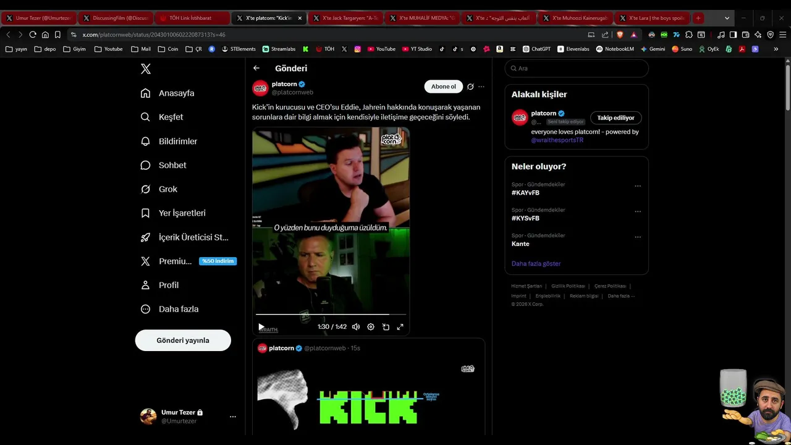791x445 pixels.
Task: Click the Takip ediliyor button
Action: tap(615, 117)
